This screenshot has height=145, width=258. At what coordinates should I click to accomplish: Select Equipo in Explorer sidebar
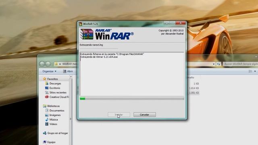click(x=51, y=142)
